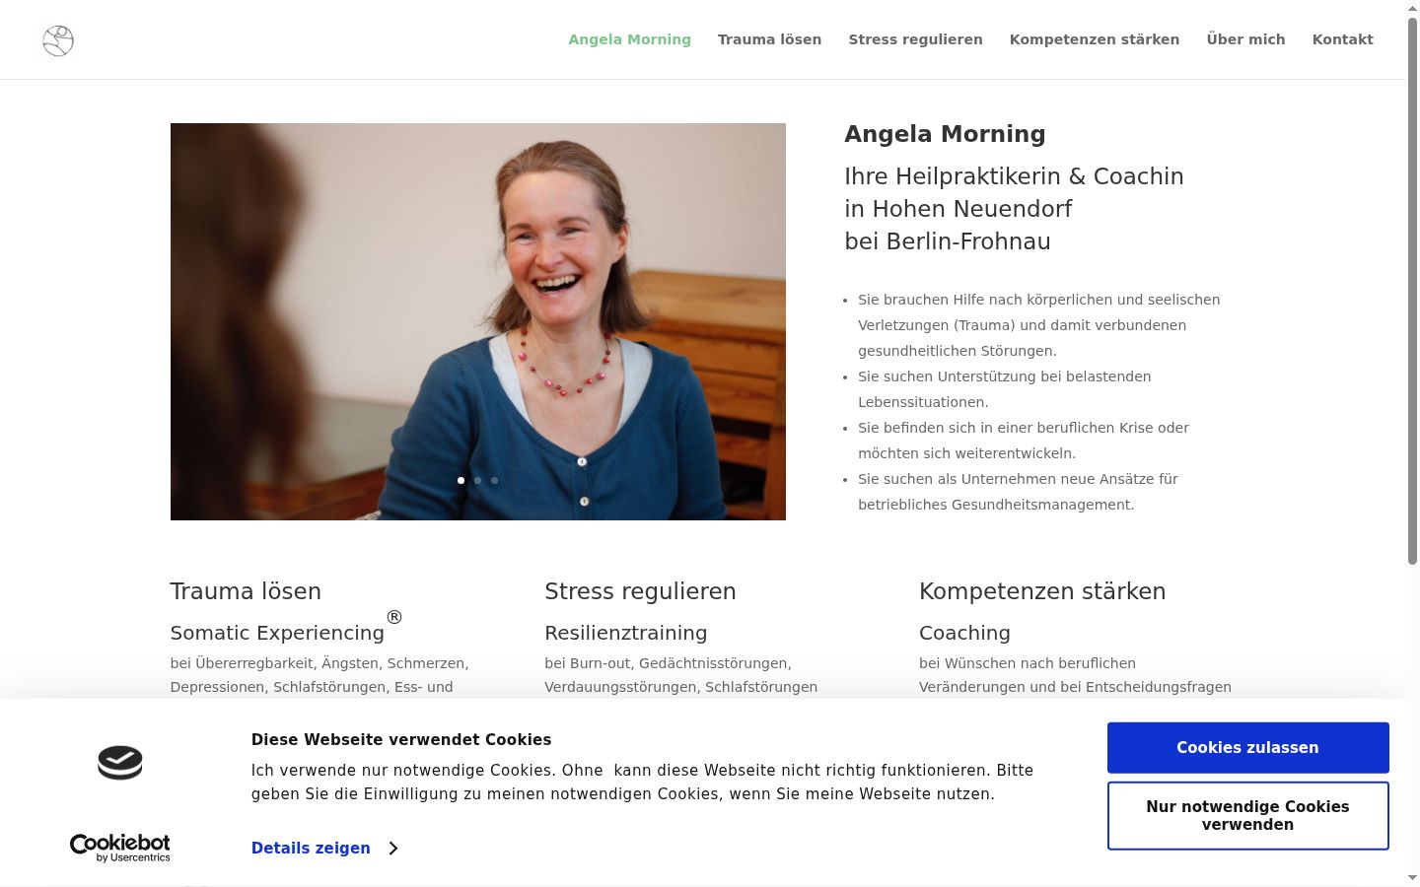This screenshot has height=887, width=1420.
Task: Go to Stress regulieren in navigation
Action: [915, 39]
